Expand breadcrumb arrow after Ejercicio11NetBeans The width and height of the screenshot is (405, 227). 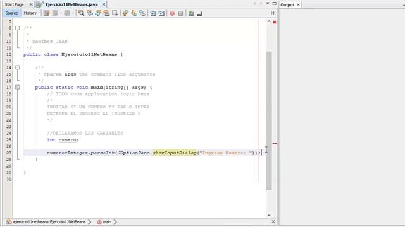(89, 222)
